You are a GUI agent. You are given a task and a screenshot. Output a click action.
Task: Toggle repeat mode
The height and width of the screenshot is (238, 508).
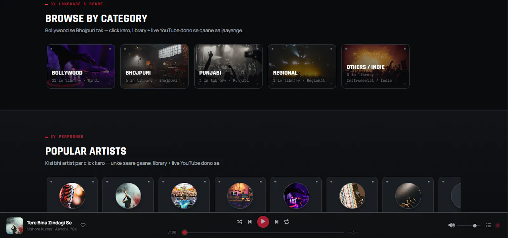click(287, 222)
